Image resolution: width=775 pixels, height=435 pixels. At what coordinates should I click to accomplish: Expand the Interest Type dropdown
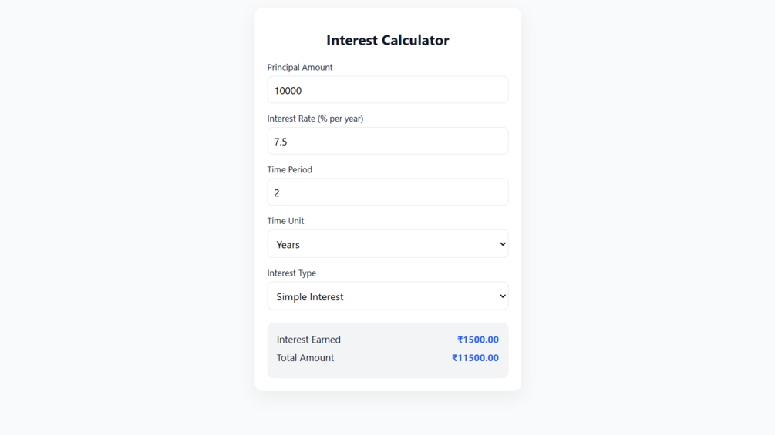click(x=387, y=296)
